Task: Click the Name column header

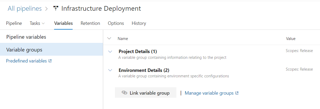Action: [123, 39]
